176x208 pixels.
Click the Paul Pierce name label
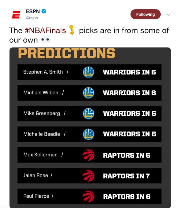(36, 196)
